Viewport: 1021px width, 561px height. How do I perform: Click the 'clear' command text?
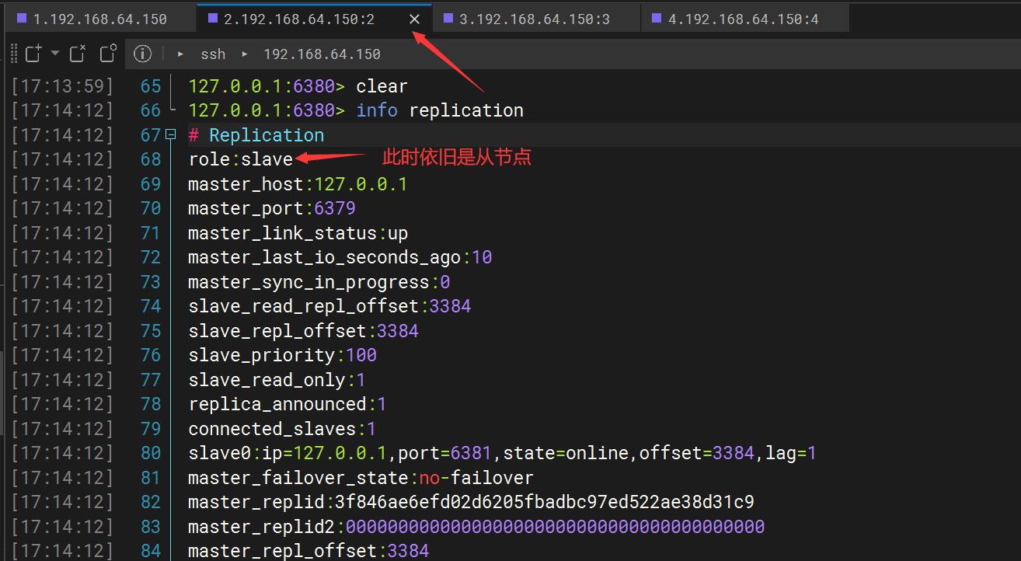pos(382,85)
